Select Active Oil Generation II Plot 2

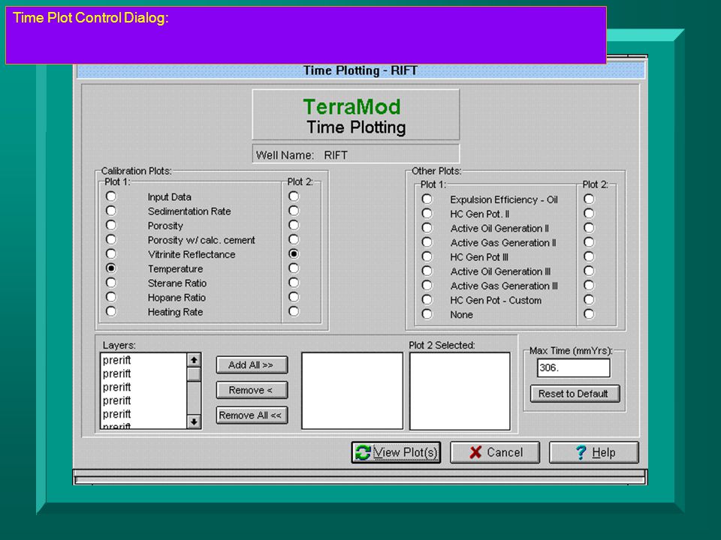click(x=589, y=228)
